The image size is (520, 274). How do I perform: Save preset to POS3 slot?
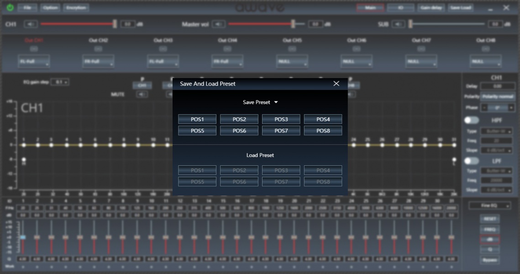(281, 119)
